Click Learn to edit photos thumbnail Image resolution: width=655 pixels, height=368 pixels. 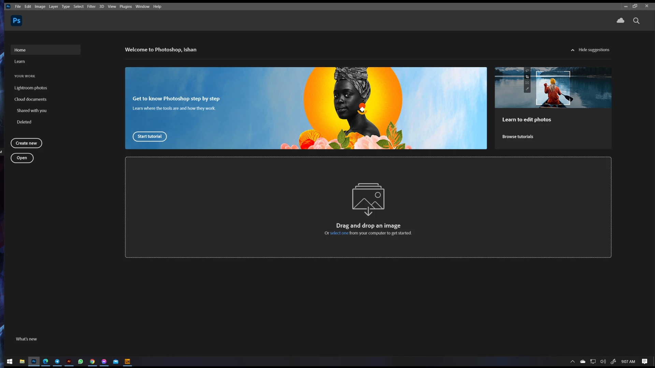pyautogui.click(x=553, y=88)
